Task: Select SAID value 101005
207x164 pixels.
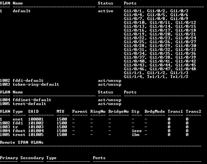Action: pos(36,135)
